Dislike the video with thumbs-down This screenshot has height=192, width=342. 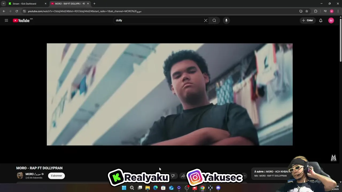coord(173,176)
